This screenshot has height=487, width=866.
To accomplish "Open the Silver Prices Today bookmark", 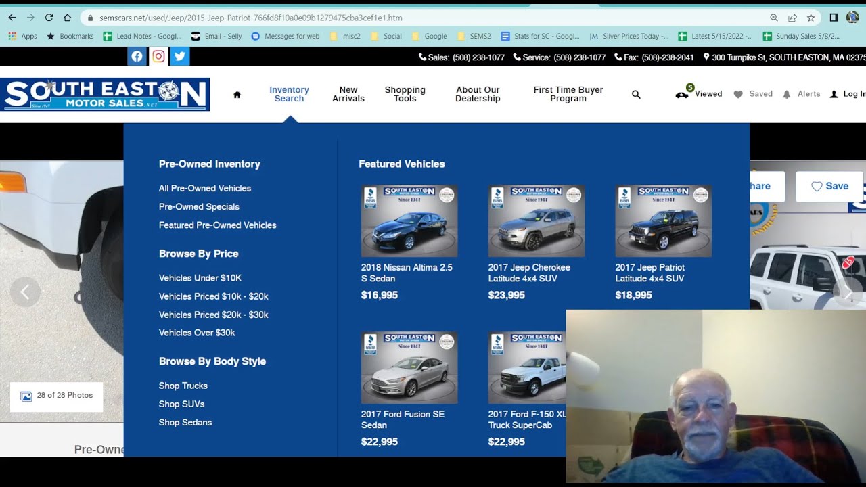I will click(629, 37).
